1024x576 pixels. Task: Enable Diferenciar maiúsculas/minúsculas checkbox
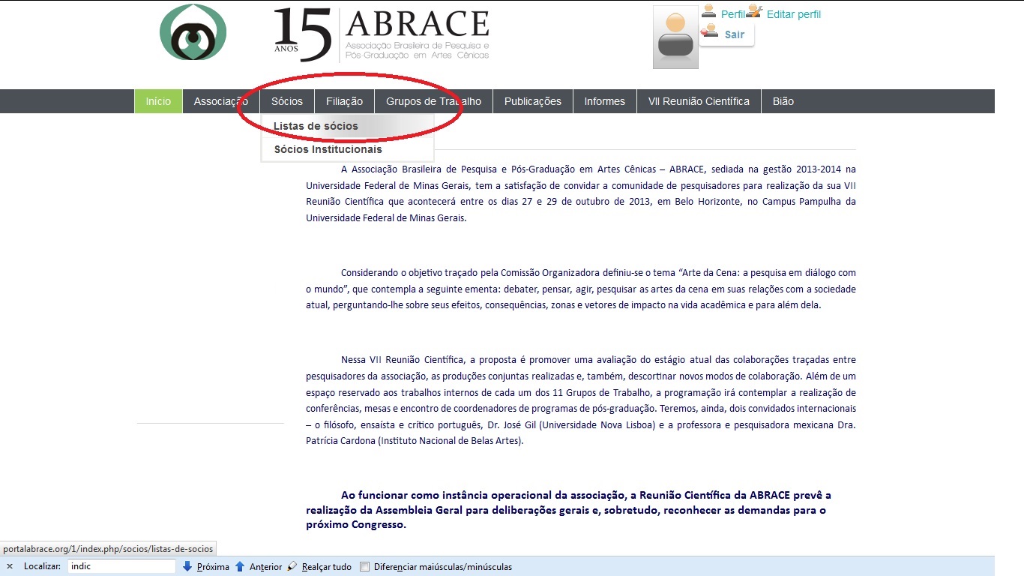coord(365,567)
